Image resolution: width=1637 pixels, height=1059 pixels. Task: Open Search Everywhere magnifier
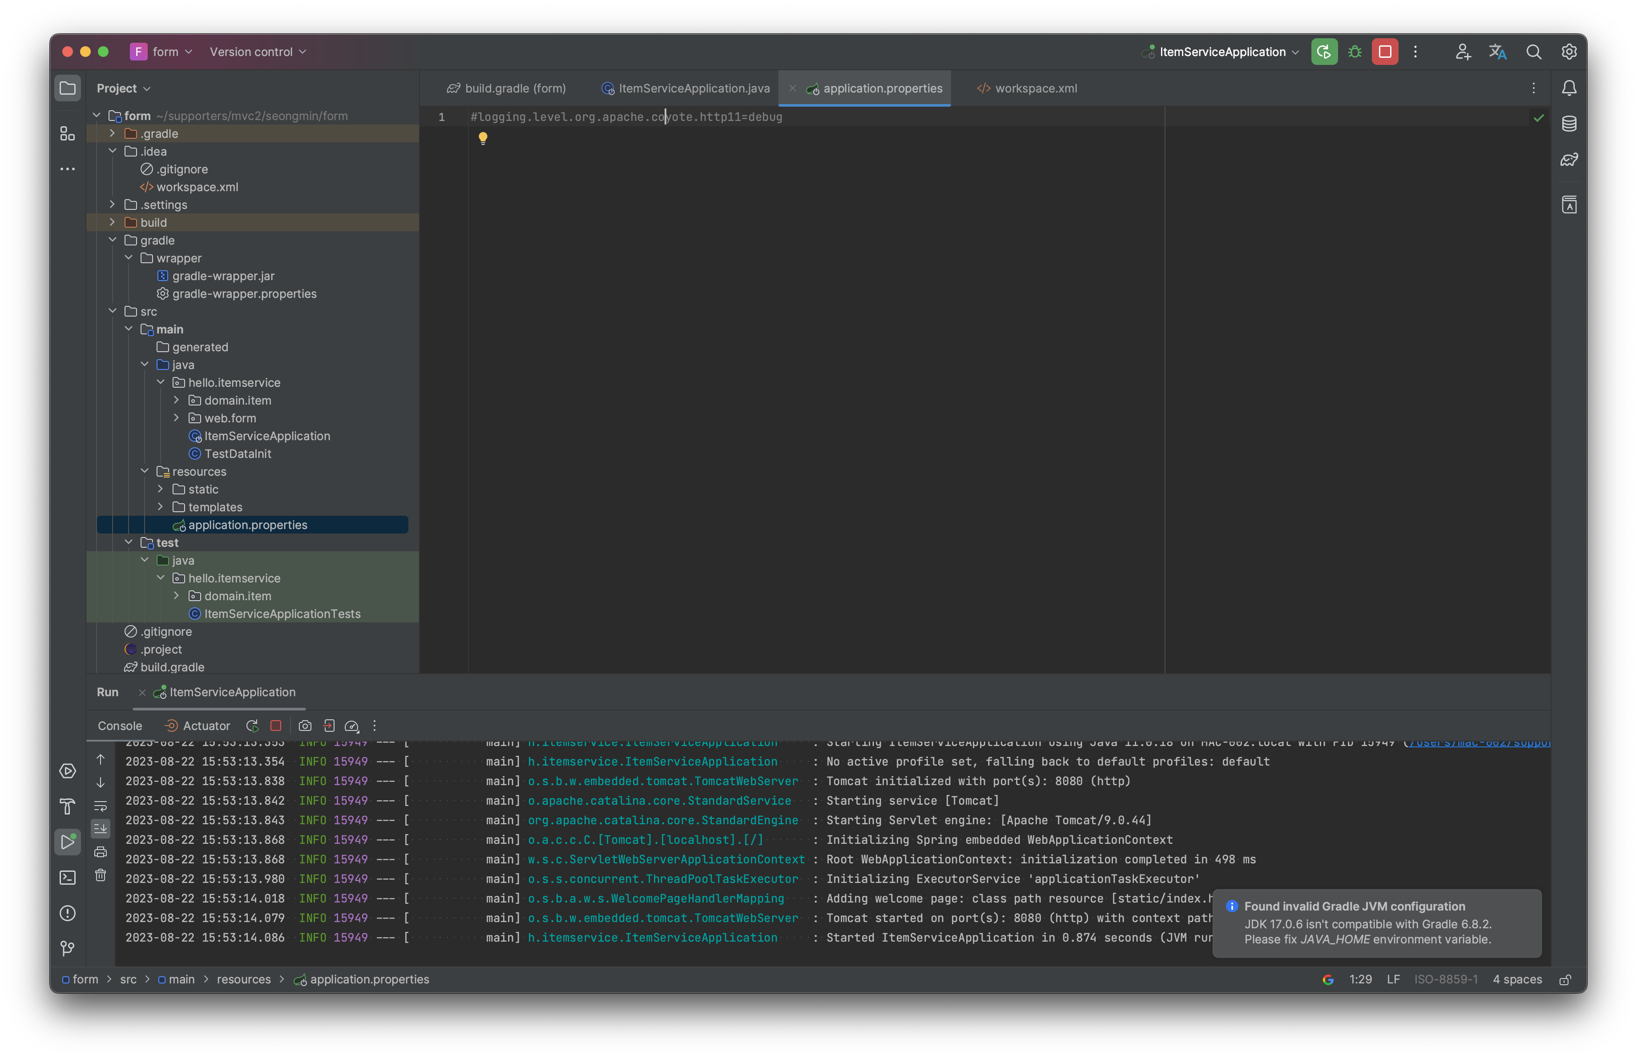point(1533,52)
